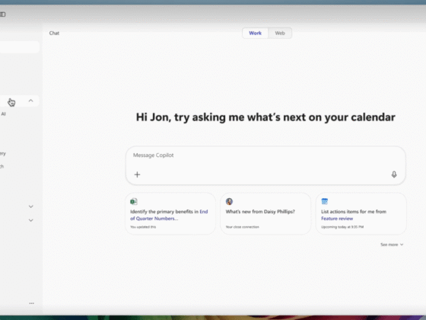Open the Feature review link

click(337, 219)
